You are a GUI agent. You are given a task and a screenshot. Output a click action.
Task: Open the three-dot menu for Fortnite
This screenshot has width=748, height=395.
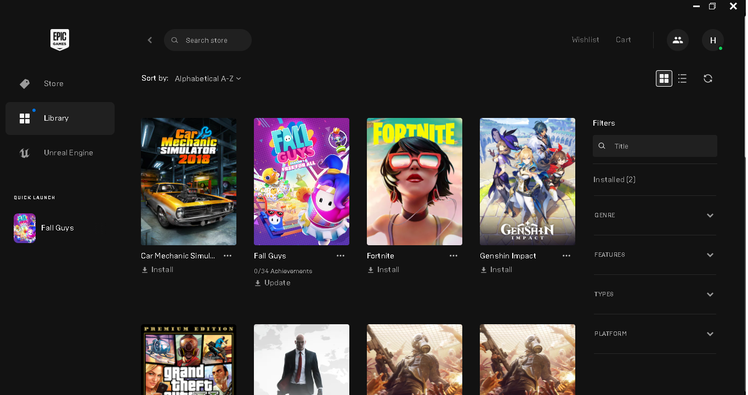[x=454, y=256]
